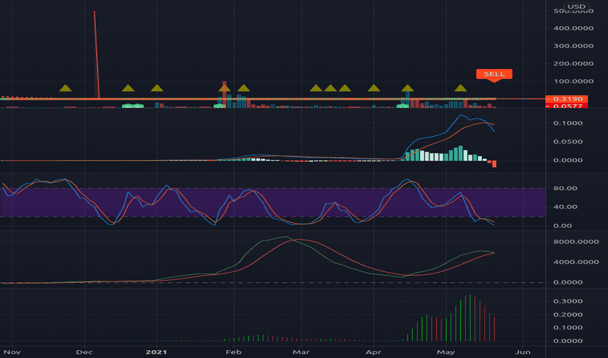Click the yellow triangle marker in mid December
Image resolution: width=608 pixels, height=358 pixels.
pos(128,89)
